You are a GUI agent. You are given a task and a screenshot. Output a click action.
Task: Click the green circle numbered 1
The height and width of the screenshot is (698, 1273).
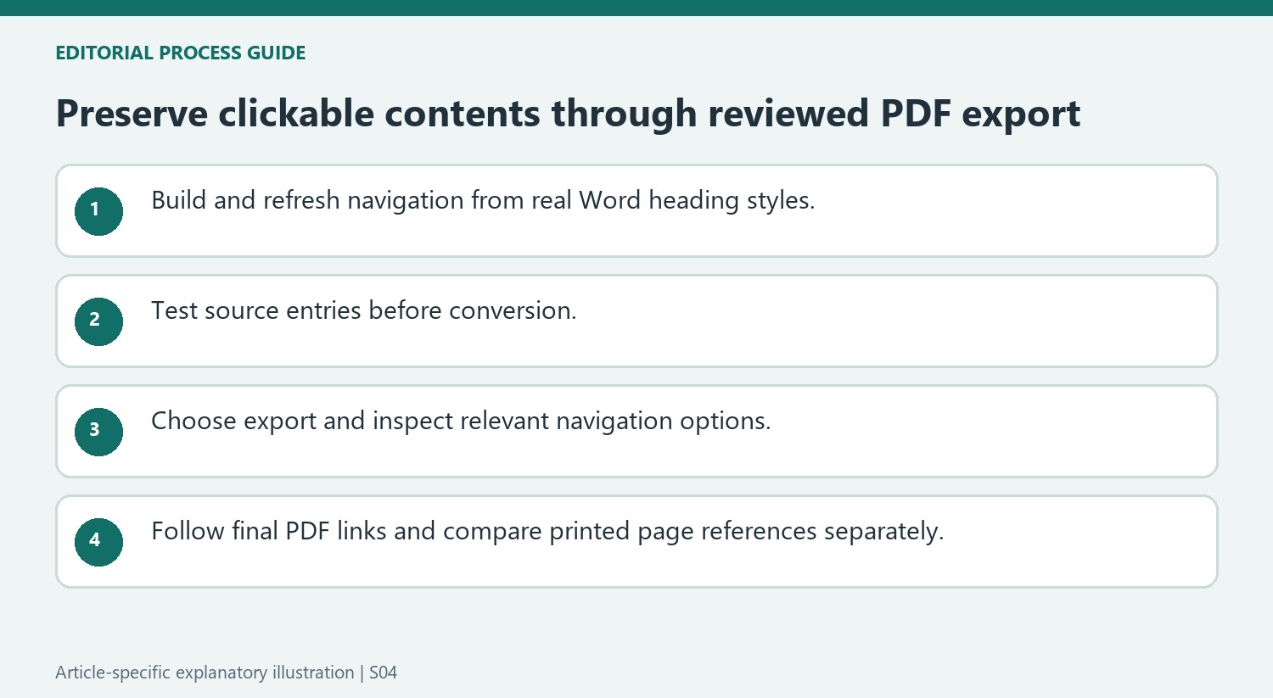(x=98, y=211)
